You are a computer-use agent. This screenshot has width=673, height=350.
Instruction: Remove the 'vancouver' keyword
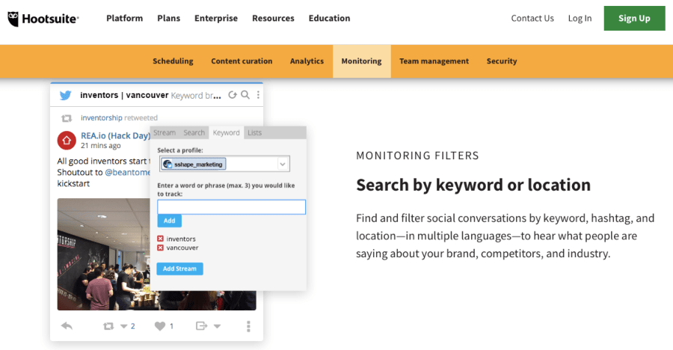coord(161,248)
